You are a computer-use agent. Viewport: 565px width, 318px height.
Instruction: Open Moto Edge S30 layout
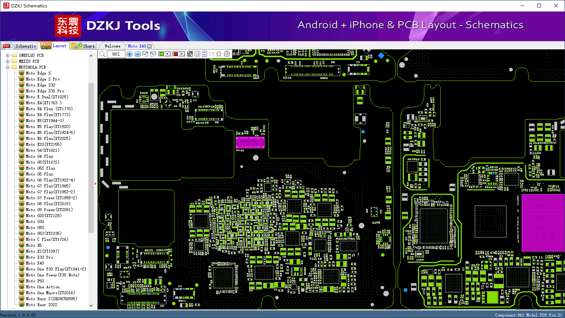coord(40,85)
